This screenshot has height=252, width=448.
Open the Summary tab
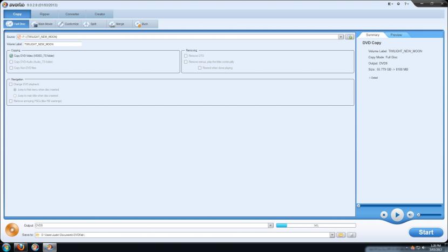pos(372,35)
